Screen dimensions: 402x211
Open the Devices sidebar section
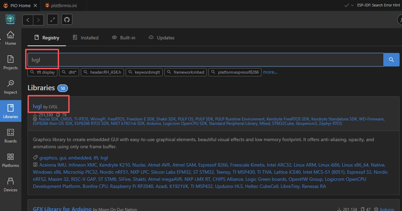pyautogui.click(x=11, y=185)
